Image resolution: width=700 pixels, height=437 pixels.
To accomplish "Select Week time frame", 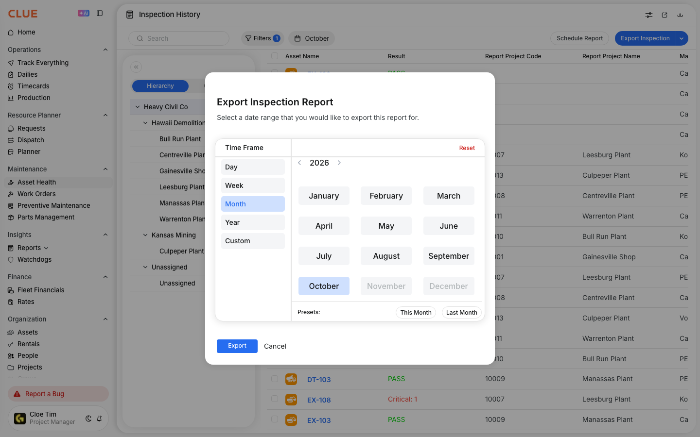I will 253,185.
